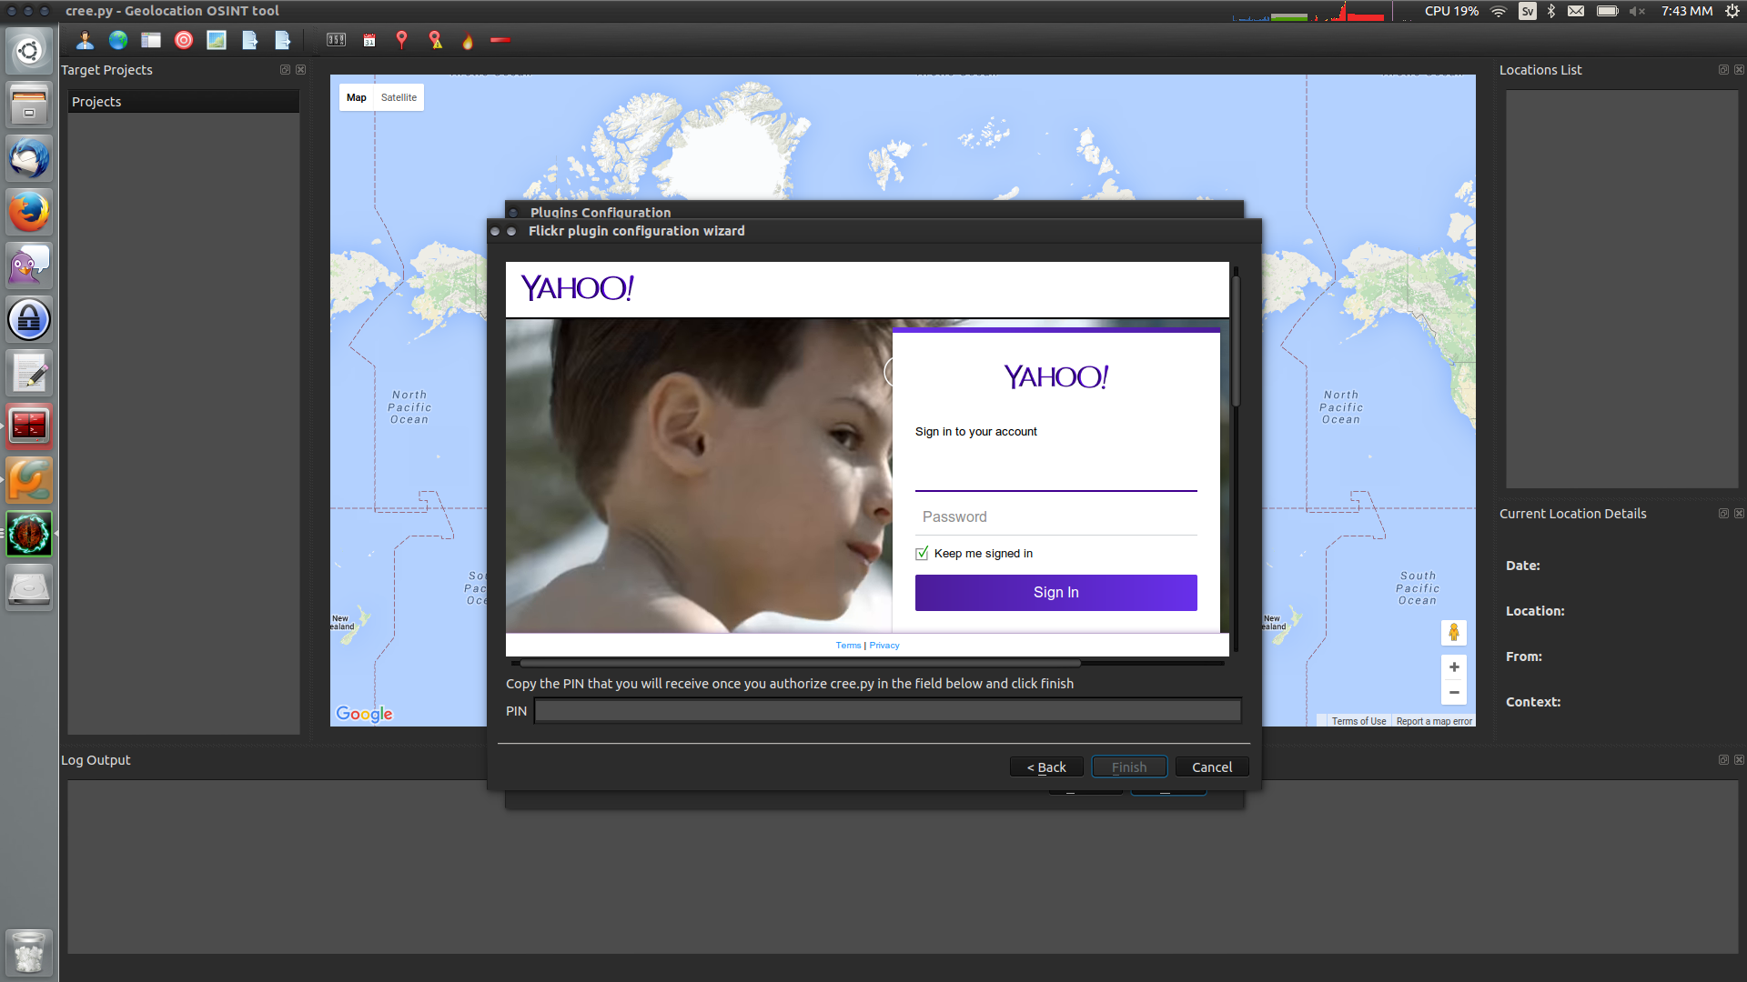
Task: Open the text editor dock icon
Action: tap(29, 373)
